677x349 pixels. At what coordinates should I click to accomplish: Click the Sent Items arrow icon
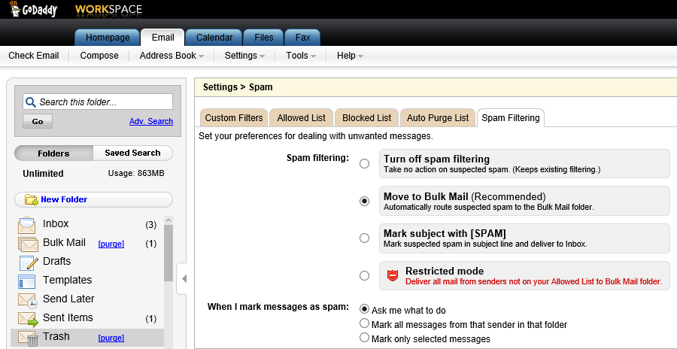pyautogui.click(x=28, y=319)
